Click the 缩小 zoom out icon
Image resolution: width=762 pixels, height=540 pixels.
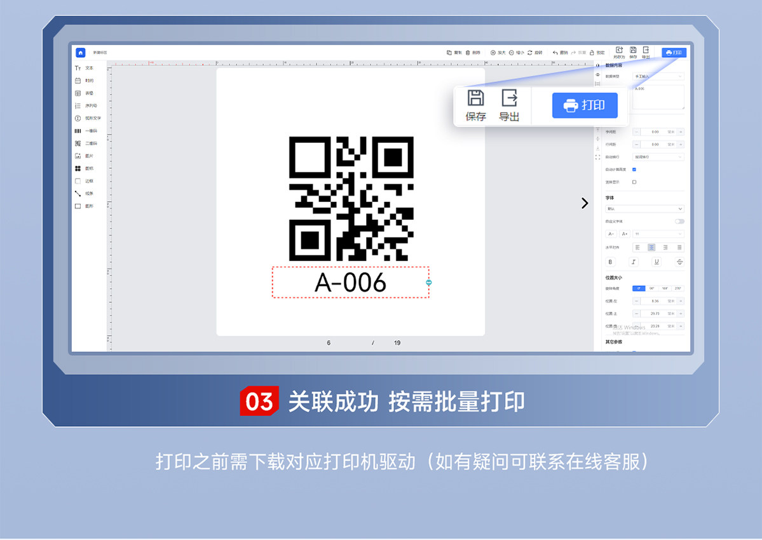pyautogui.click(x=511, y=53)
